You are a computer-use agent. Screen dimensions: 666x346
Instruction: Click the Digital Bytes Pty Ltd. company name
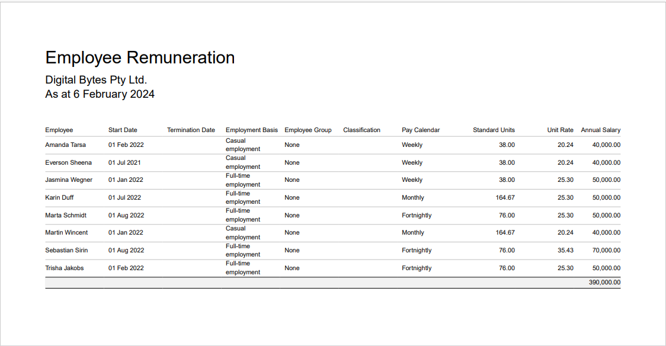96,80
